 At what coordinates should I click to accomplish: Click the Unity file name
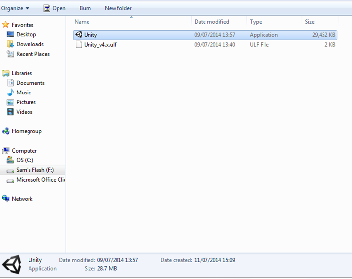[x=90, y=35]
